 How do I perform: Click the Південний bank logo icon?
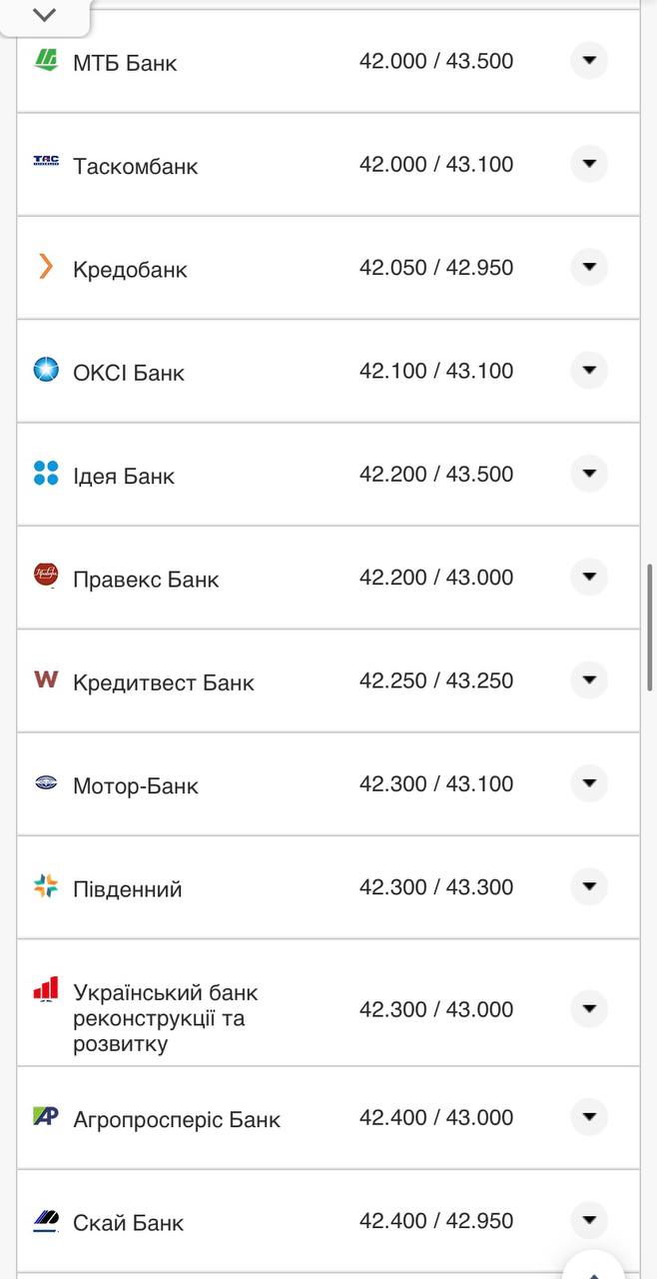[x=46, y=885]
